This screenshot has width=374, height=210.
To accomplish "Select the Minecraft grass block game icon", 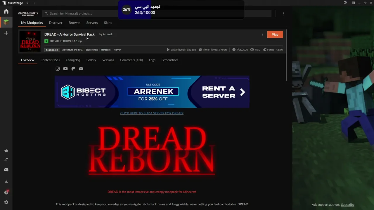I will click(x=6, y=22).
